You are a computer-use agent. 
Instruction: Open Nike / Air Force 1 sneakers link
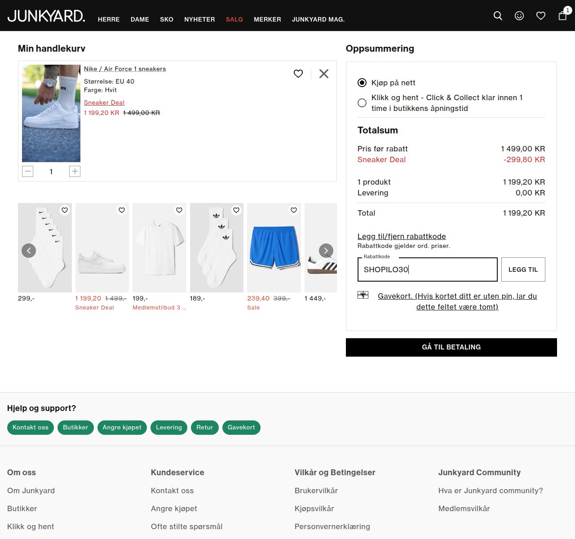125,69
